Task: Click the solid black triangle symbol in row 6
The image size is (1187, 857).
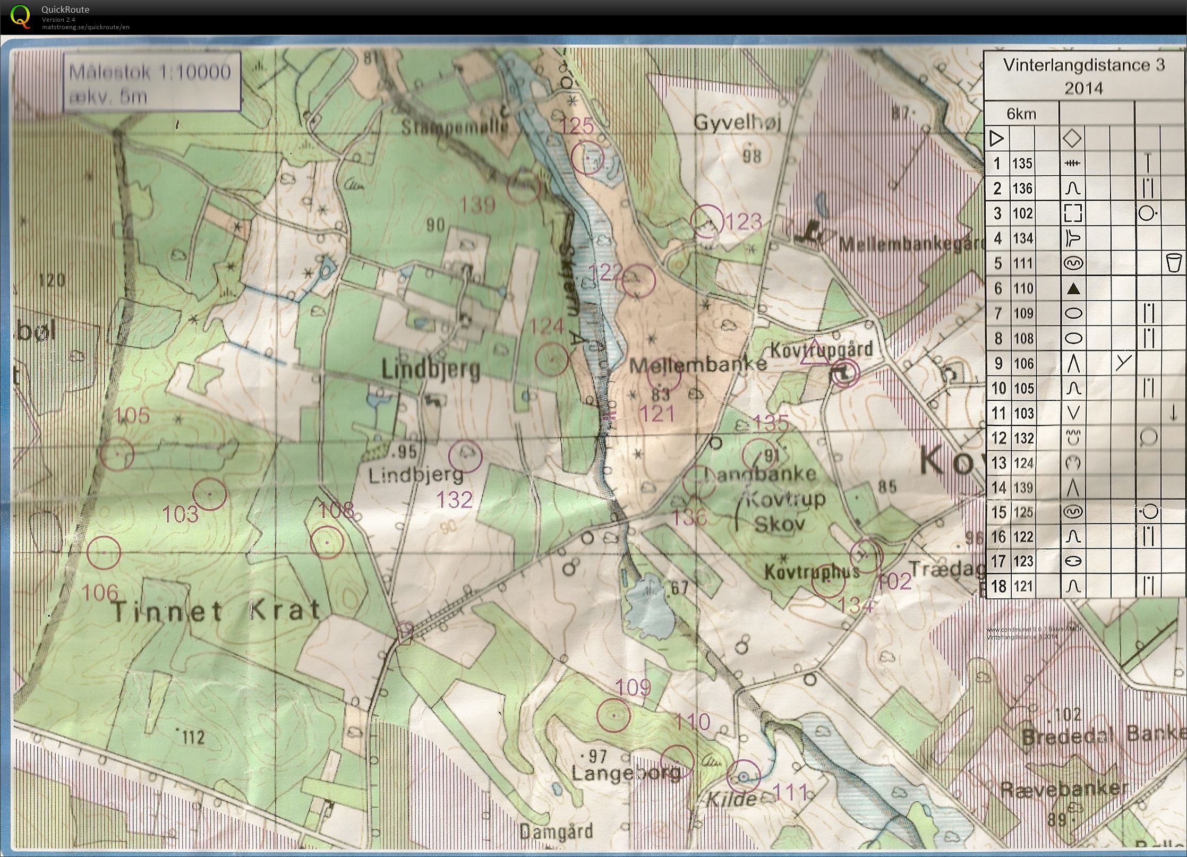Action: point(1073,288)
